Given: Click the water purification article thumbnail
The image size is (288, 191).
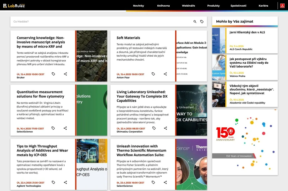Looking at the screenshot, I should point(219,67).
